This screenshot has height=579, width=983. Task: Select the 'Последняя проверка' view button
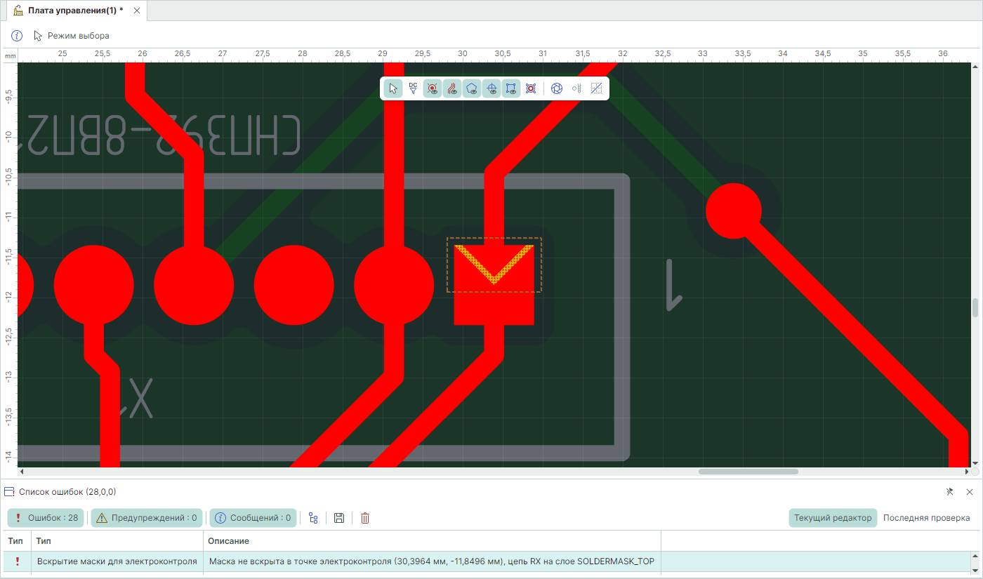[927, 518]
